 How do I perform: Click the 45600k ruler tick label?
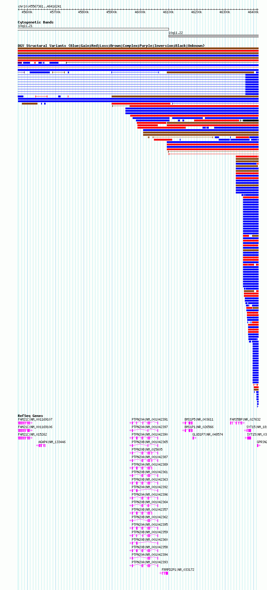pyautogui.click(x=27, y=12)
